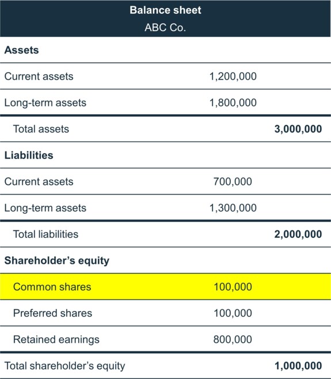331x379 pixels.
Task: Select the Total liabilities label
Action: (x=45, y=234)
